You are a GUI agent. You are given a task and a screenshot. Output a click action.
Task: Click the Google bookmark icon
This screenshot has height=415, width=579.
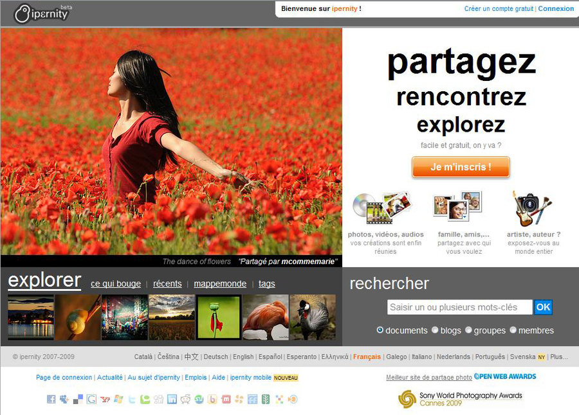92,399
